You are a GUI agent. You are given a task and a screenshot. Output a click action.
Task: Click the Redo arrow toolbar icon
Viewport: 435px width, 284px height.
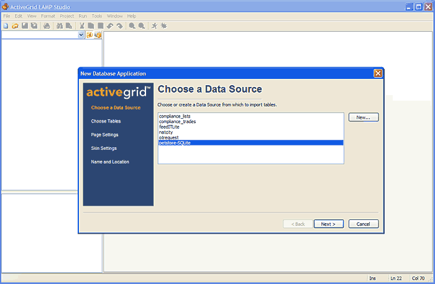[119, 26]
